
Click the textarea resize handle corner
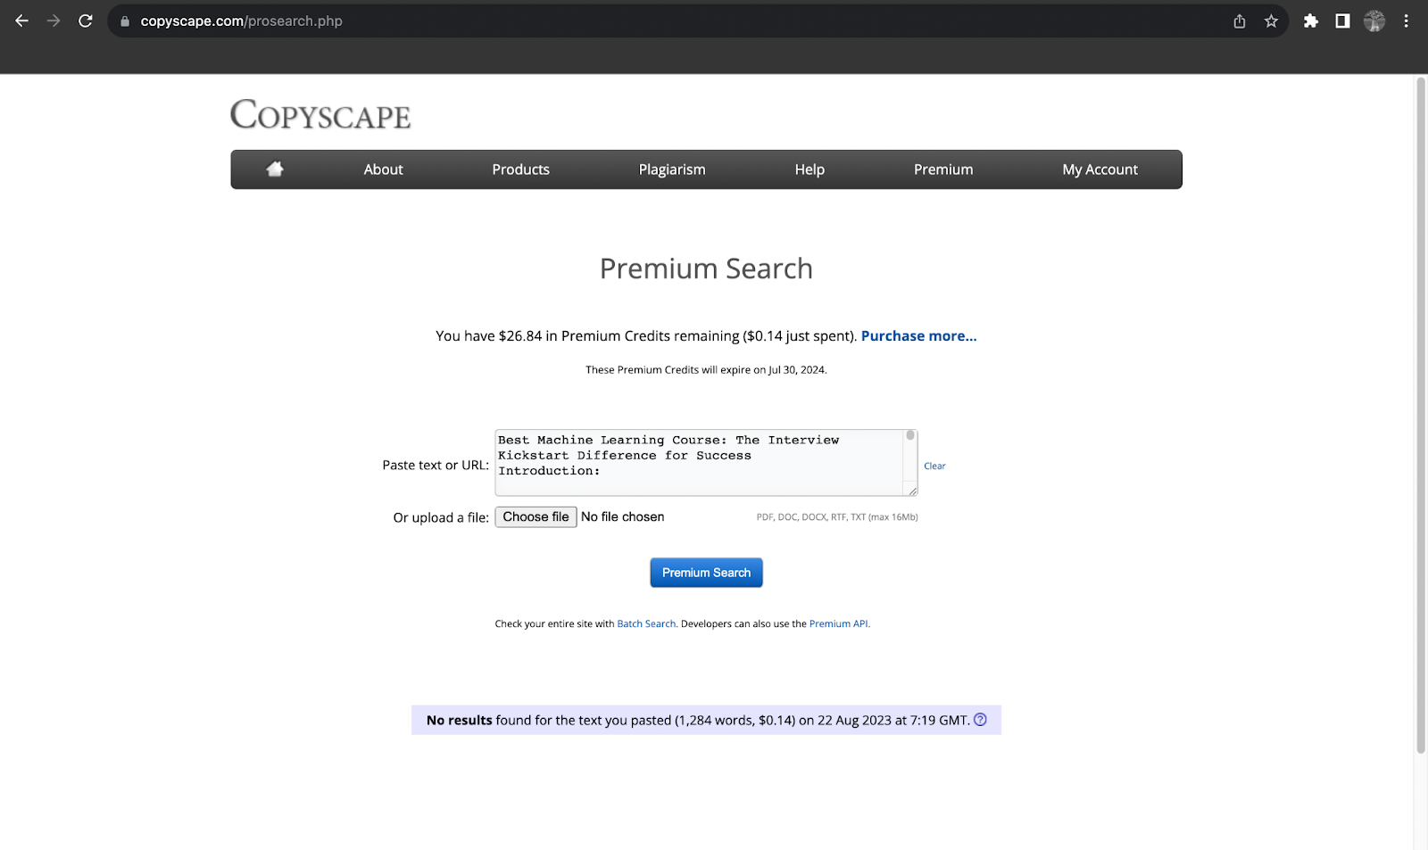pos(912,491)
